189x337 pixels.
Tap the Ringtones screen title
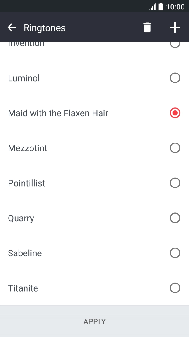pos(45,28)
